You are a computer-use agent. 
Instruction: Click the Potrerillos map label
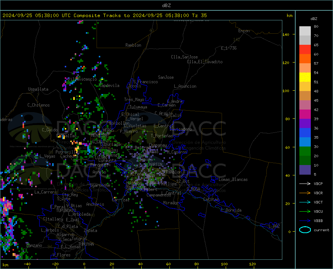pos(68,152)
